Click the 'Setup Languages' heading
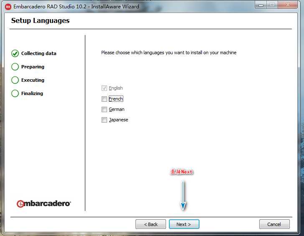Viewport: 304px width, 236px height. click(40, 20)
